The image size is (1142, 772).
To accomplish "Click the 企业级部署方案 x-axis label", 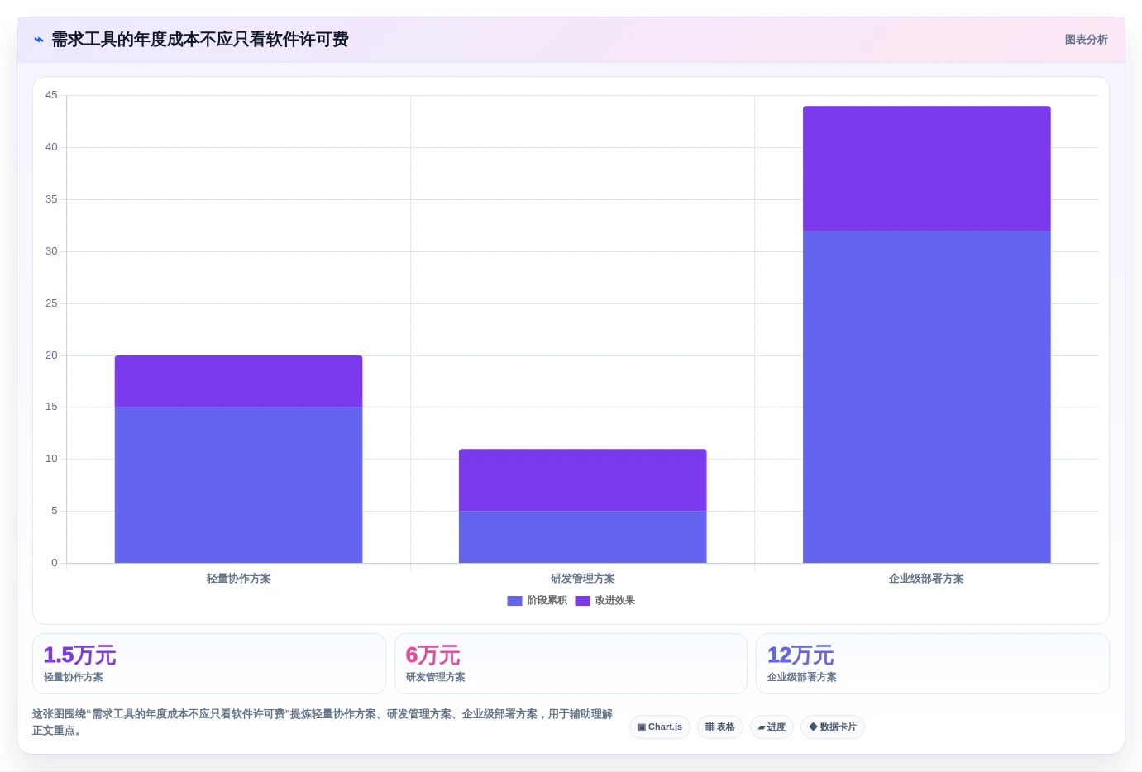I will point(926,579).
